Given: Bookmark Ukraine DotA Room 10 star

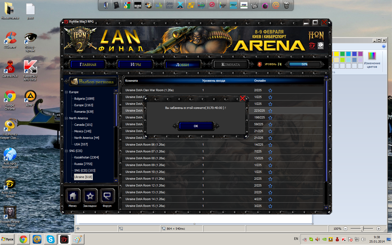Looking at the screenshot, I should 270,172.
